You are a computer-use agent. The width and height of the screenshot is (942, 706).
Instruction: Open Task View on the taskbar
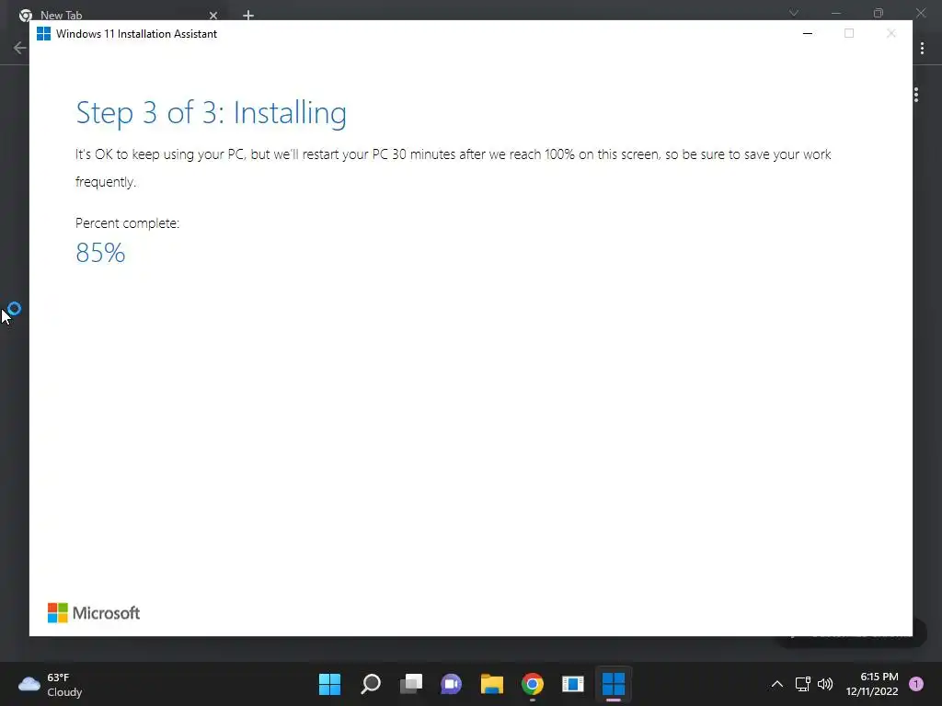[411, 684]
